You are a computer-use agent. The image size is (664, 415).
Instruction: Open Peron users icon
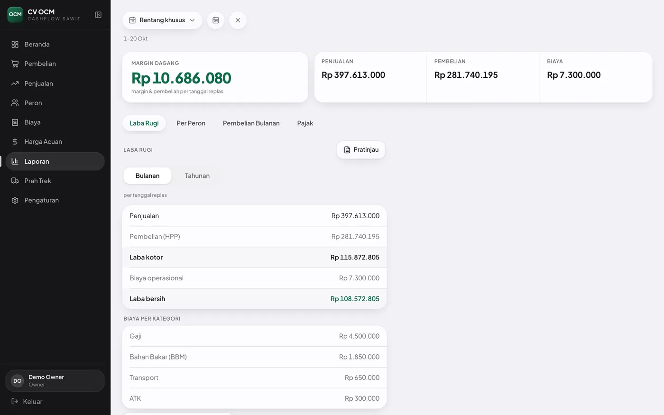pyautogui.click(x=15, y=103)
